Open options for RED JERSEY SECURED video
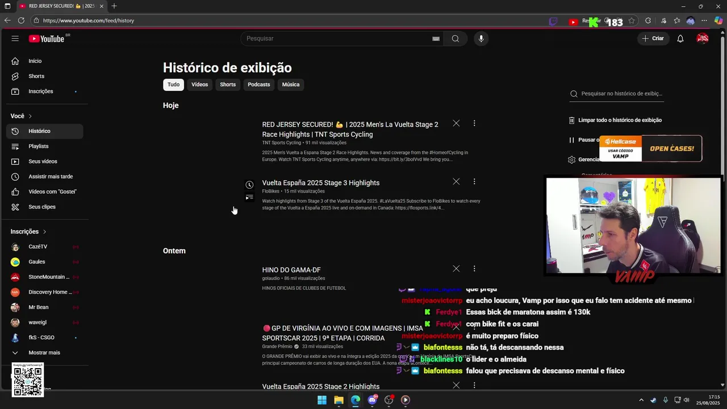This screenshot has height=409, width=727. (x=474, y=123)
